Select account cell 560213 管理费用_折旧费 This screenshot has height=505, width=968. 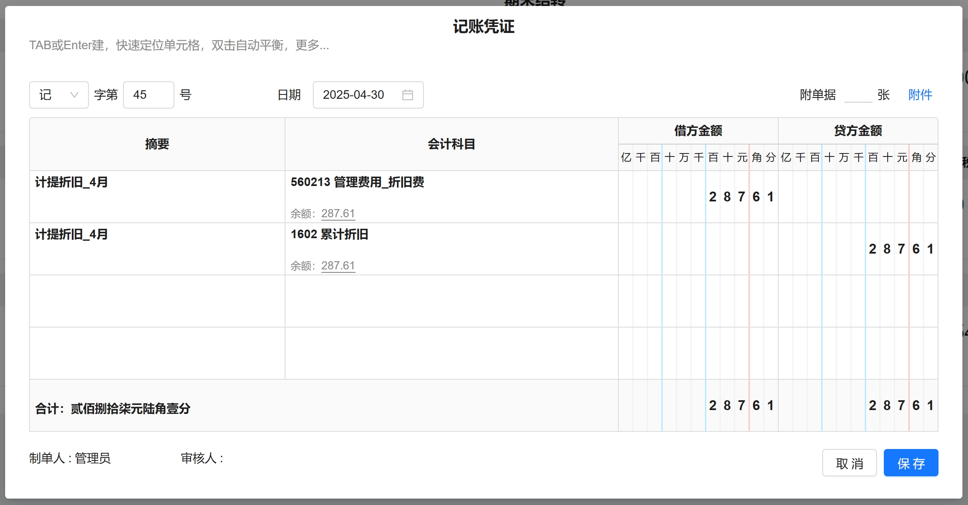(357, 183)
